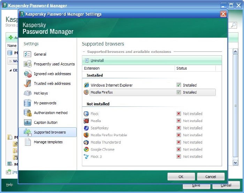Toggle Windows Internet Explorer installed checkbox
The height and width of the screenshot is (193, 244).
coord(178,85)
